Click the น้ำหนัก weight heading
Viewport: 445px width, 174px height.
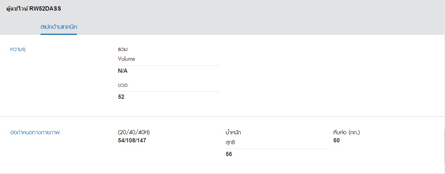(x=233, y=133)
